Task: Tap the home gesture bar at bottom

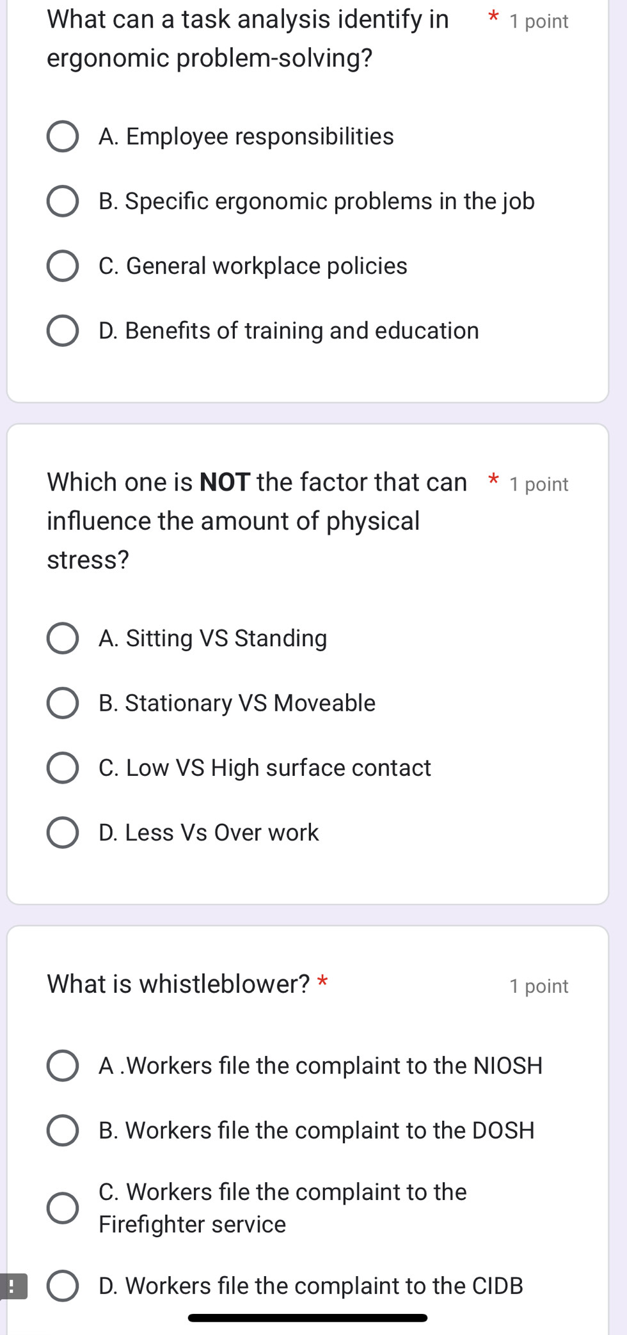Action: coord(308,1318)
